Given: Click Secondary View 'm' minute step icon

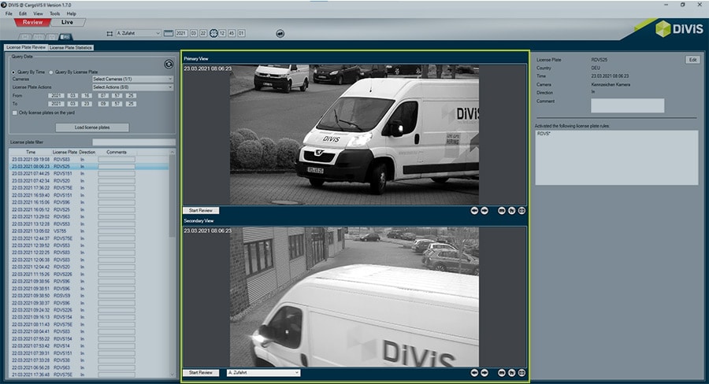Looking at the screenshot, I should pos(502,373).
